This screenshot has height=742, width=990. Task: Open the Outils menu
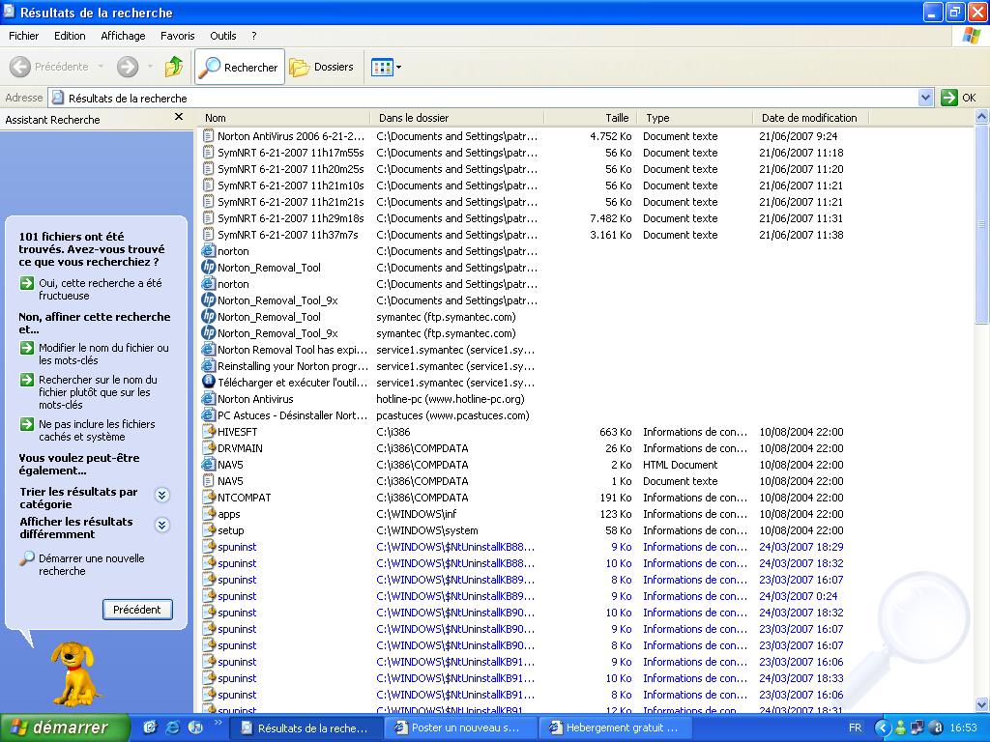223,36
